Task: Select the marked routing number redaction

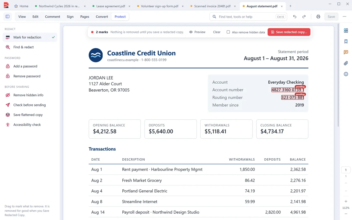Action: click(293, 97)
